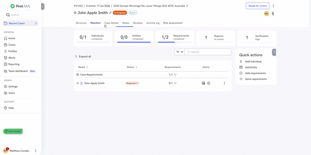The height and width of the screenshot is (155, 311).
Task: Click the Help question mark icon
Action: [x=5, y=108]
